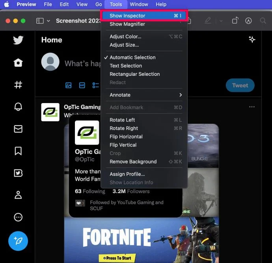Open the File menu
This screenshot has width=272, height=263.
(x=48, y=4)
